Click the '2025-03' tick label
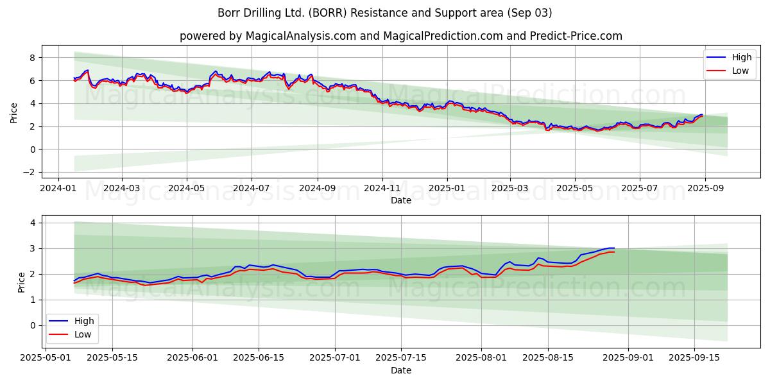The image size is (770, 385). [509, 188]
